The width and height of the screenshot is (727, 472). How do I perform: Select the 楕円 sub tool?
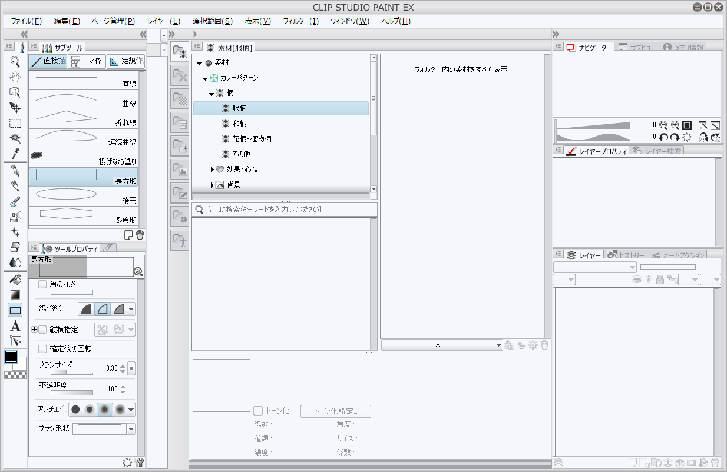pyautogui.click(x=83, y=196)
